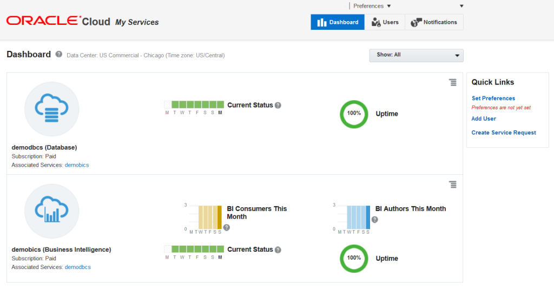This screenshot has height=289, width=554.
Task: Click the demodbcs (Database) service name
Action: pyautogui.click(x=44, y=147)
